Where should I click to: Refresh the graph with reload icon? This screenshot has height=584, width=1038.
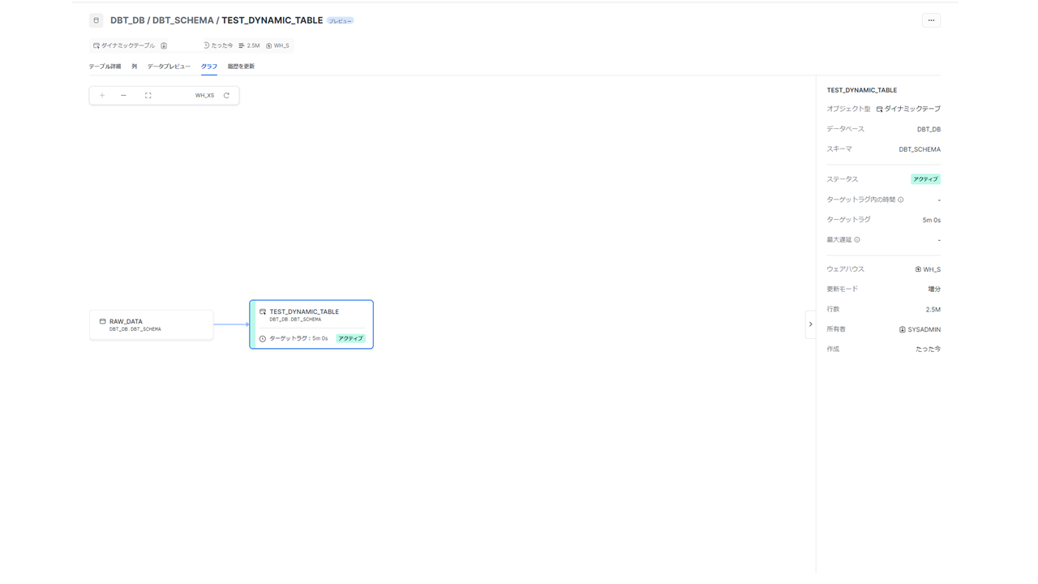[x=226, y=96]
